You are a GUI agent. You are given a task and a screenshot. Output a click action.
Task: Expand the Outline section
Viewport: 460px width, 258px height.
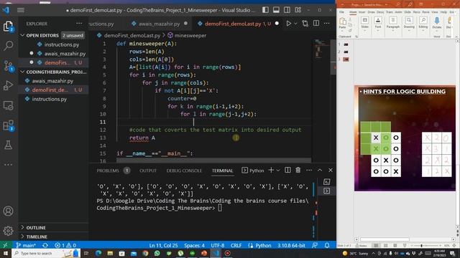coord(22,227)
